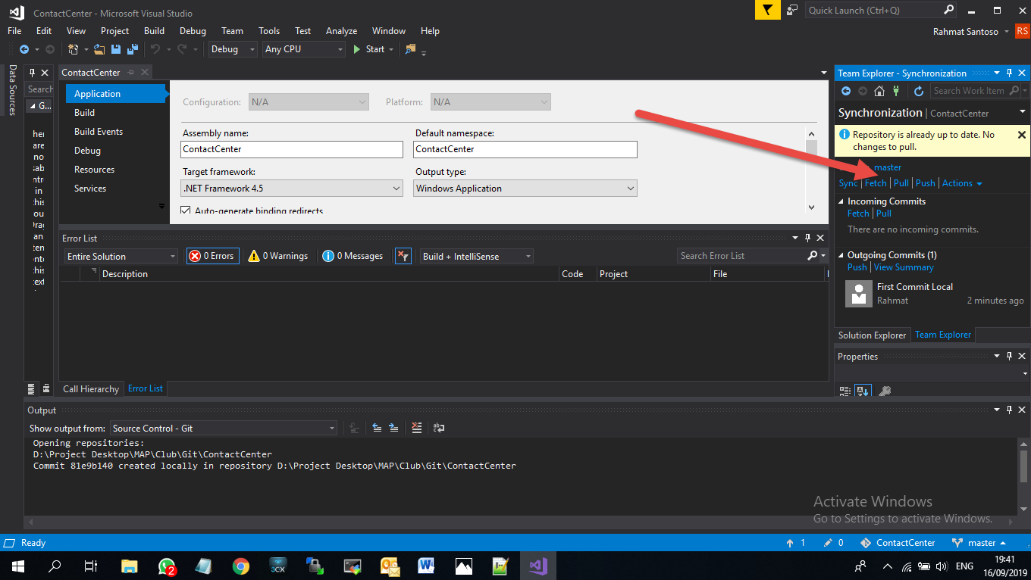
Task: Click Clear All in Output toolbar
Action: pos(417,428)
